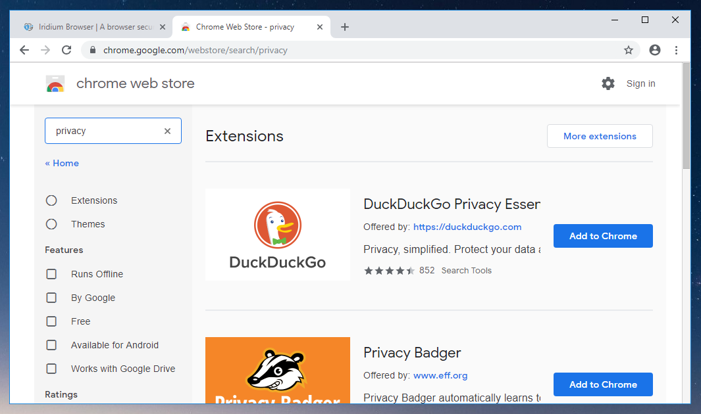Open the « Home link
The height and width of the screenshot is (414, 701).
click(x=62, y=163)
